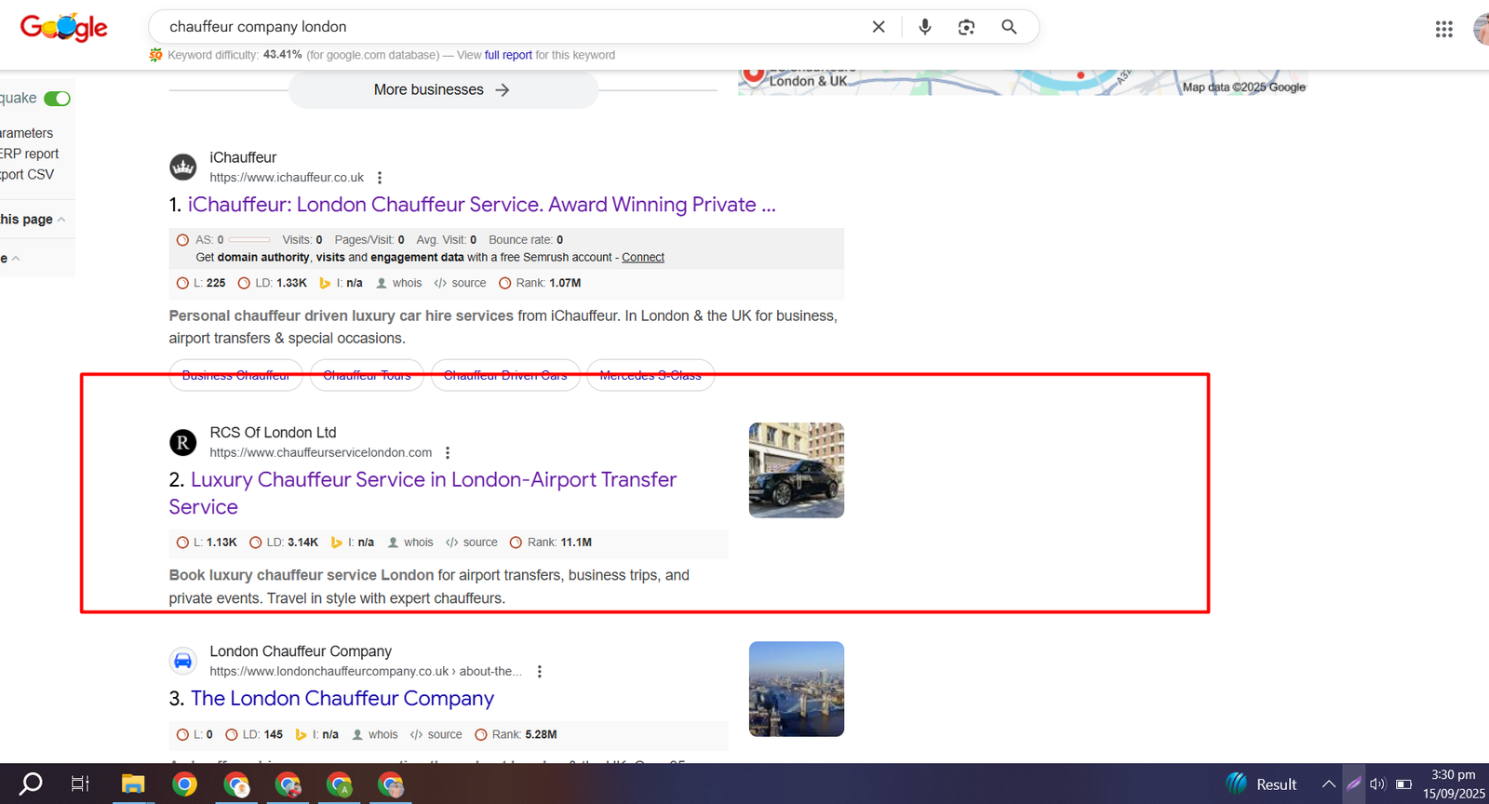Open three-dot menu for iChauffeur result
Viewport: 1489px width, 804px height.
click(380, 178)
